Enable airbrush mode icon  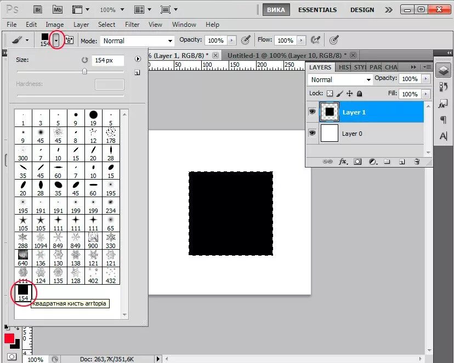[316, 40]
